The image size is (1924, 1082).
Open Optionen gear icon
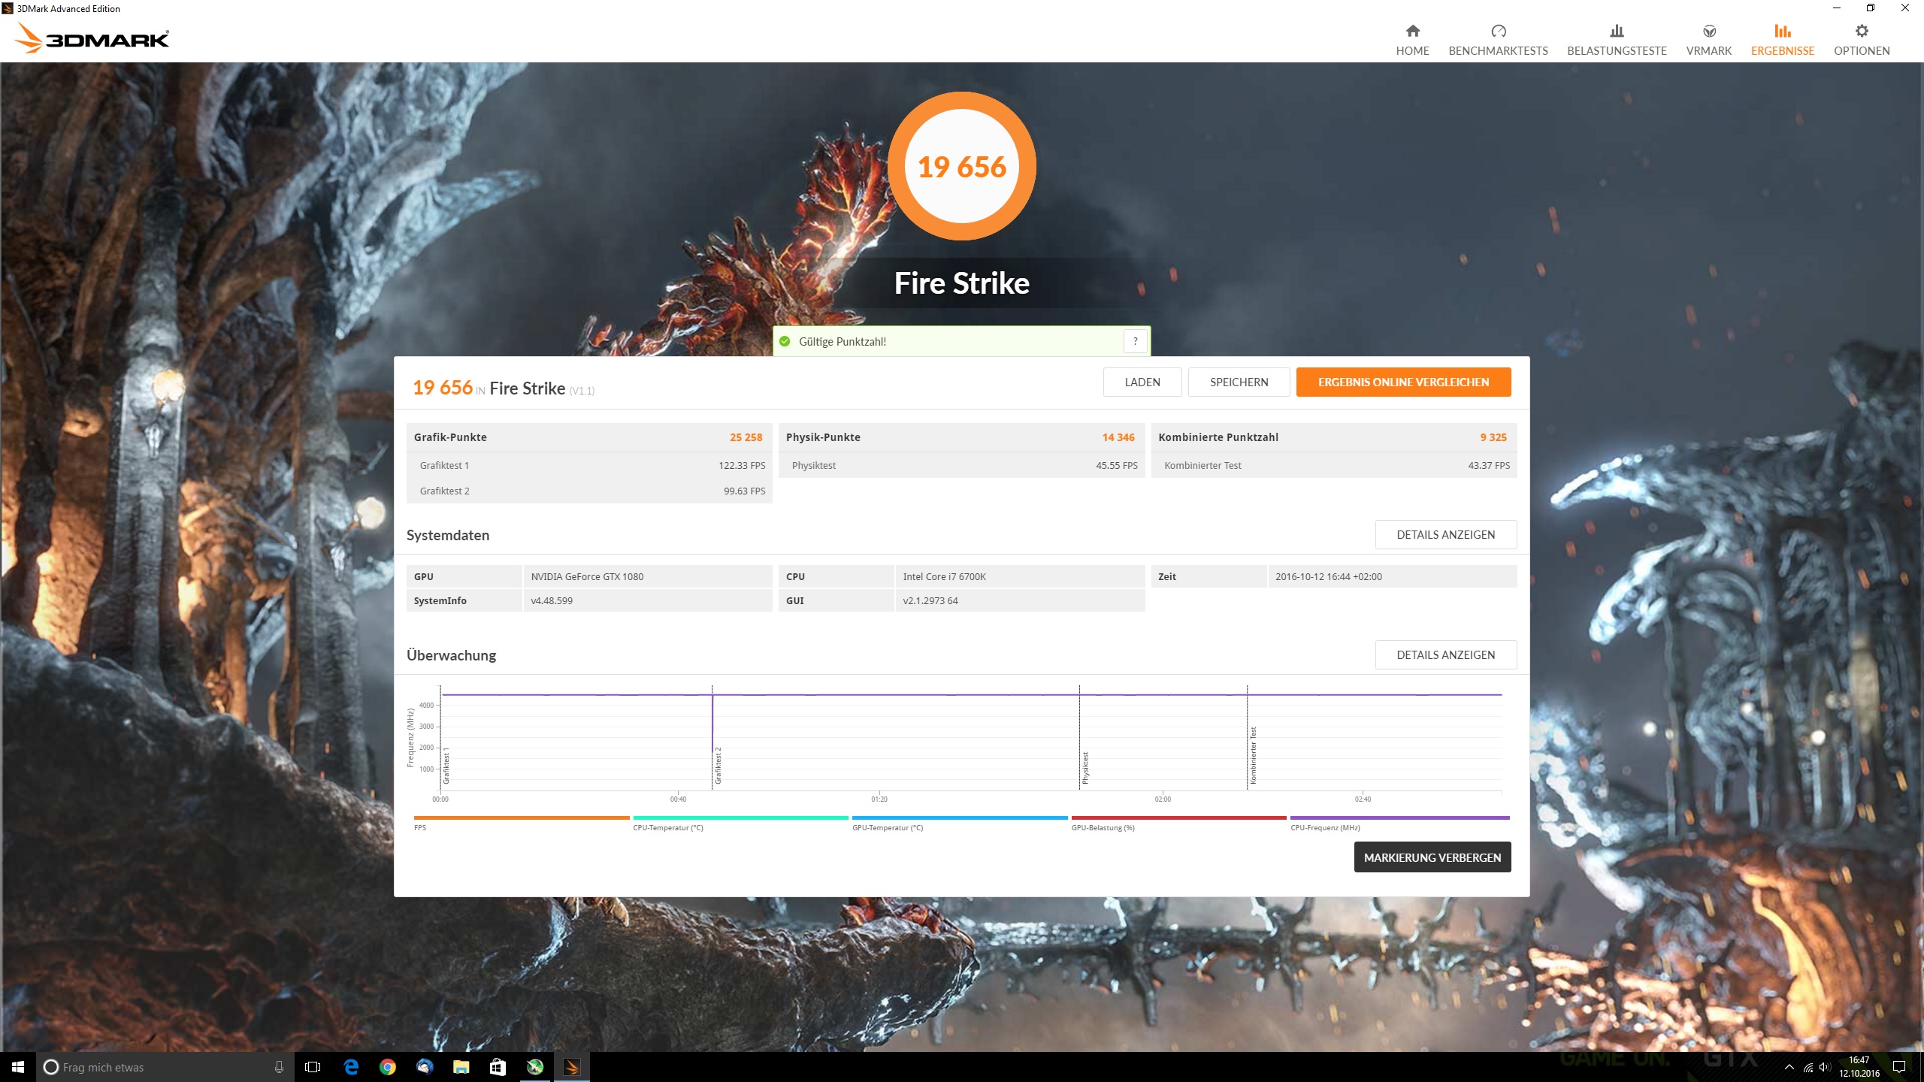[x=1861, y=32]
